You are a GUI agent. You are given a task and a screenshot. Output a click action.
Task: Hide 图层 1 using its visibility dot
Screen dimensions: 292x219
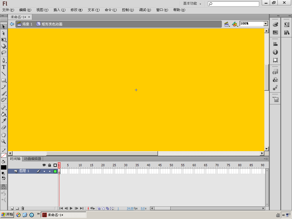[44, 171]
